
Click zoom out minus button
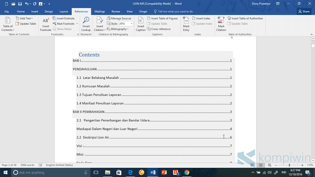[276, 165]
